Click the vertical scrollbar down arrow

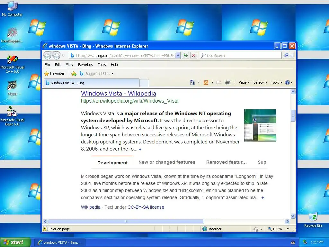[x=293, y=216]
